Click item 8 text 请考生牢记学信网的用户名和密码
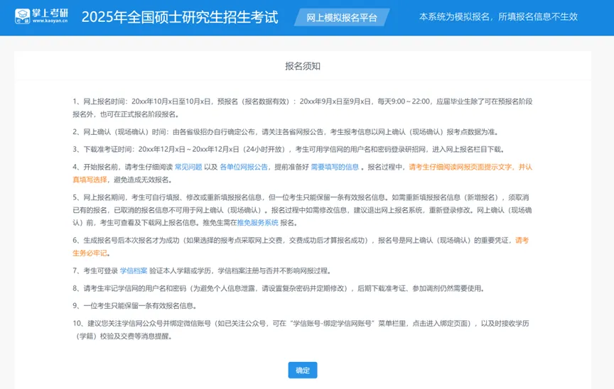The height and width of the screenshot is (389, 614). click(135, 288)
